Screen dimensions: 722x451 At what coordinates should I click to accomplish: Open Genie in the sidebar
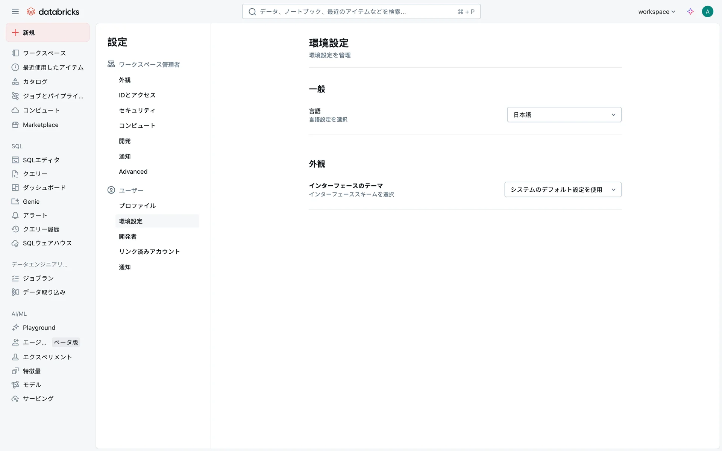[x=31, y=201]
